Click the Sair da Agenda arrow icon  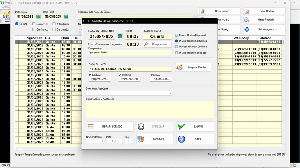coord(247,29)
